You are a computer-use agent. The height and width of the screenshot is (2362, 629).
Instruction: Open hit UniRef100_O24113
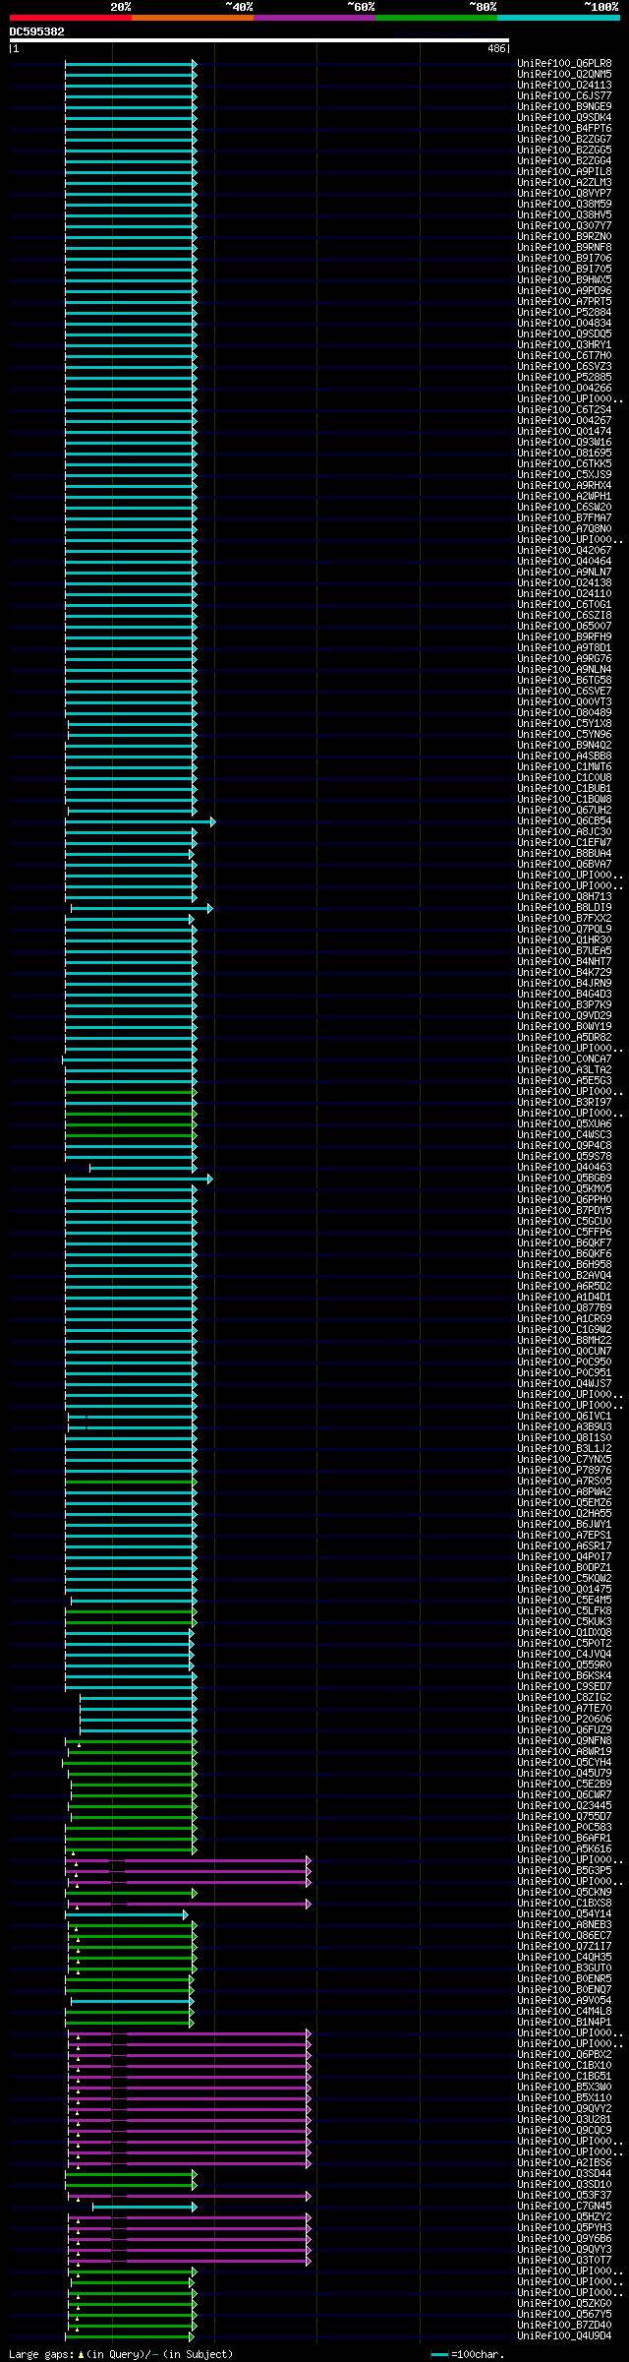pos(564,86)
